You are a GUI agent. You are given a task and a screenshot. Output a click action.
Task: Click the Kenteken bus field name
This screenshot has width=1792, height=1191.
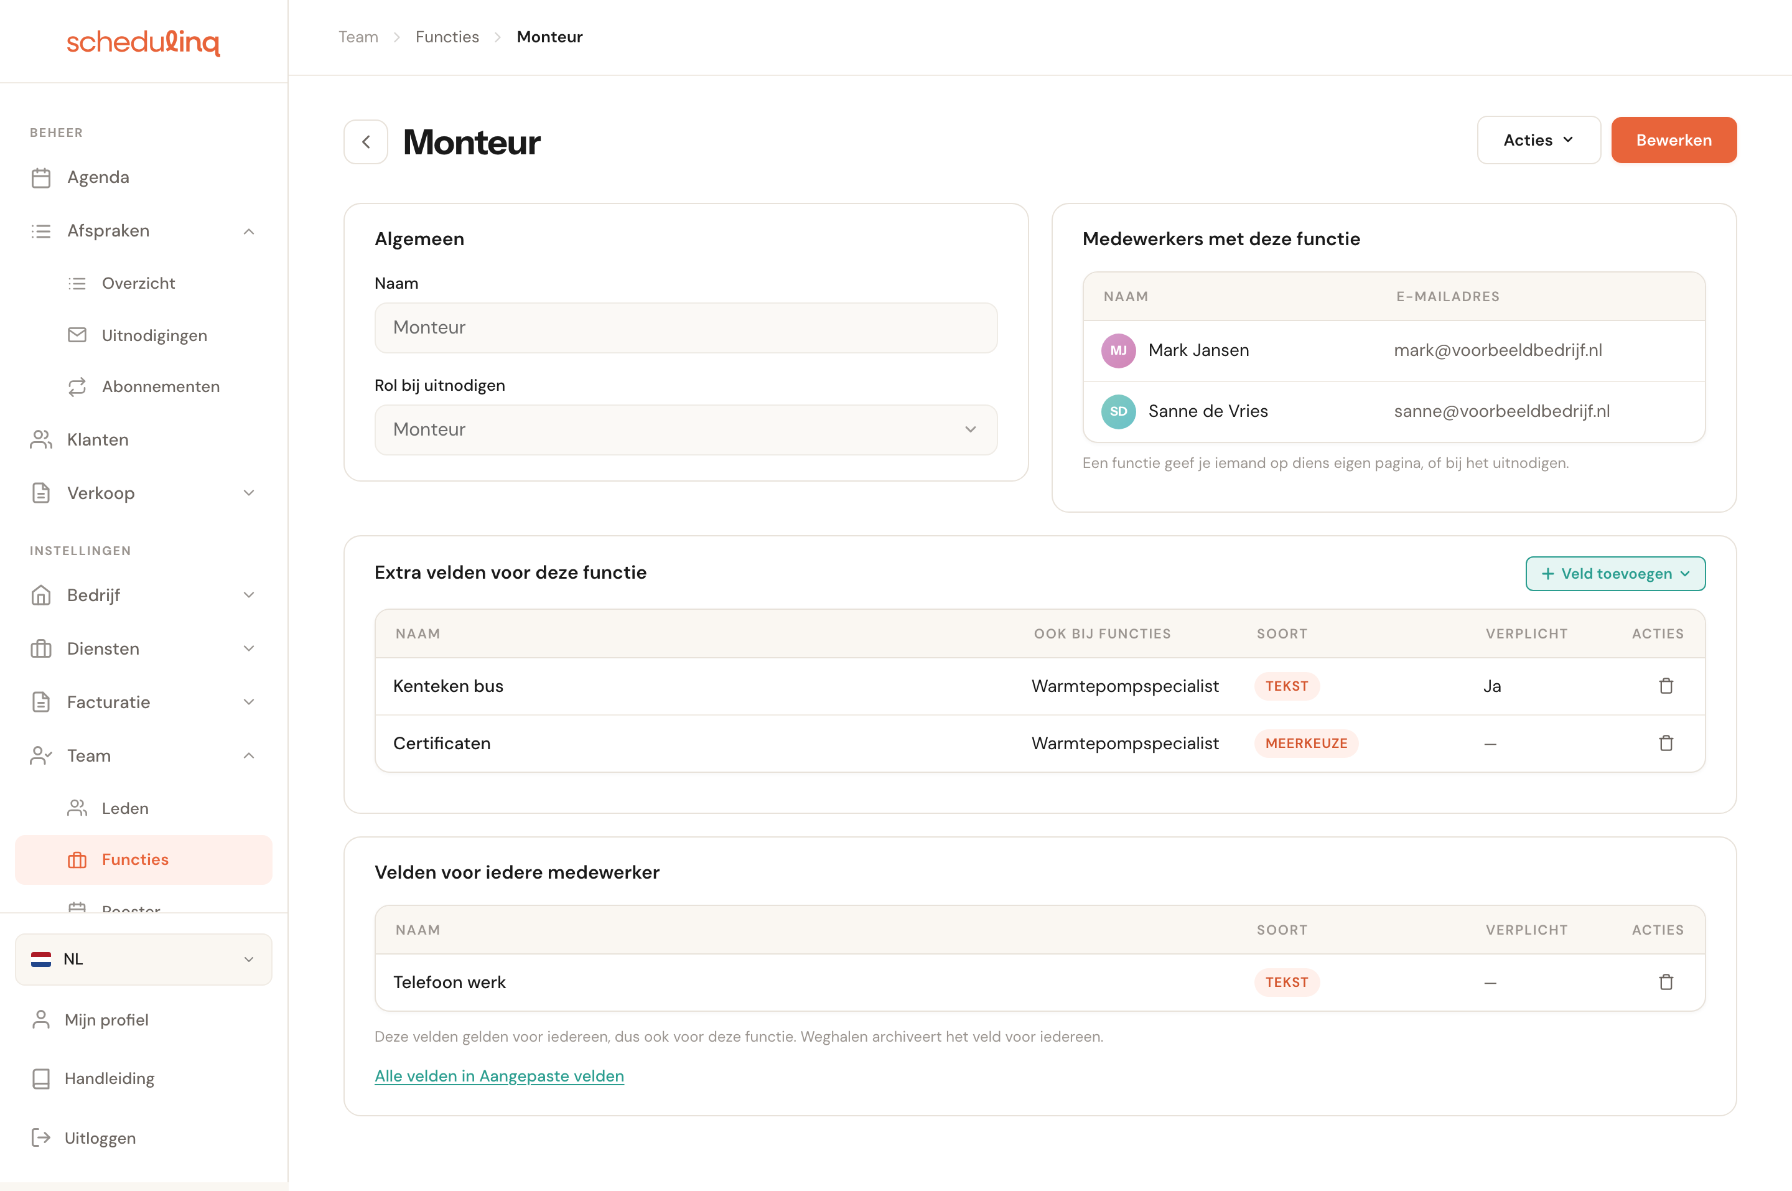[x=448, y=686]
